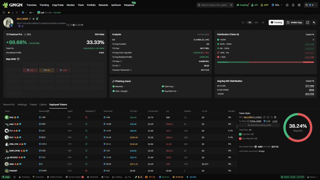Toggle the Migrated column filter
320x180 pixels.
(x=94, y=111)
